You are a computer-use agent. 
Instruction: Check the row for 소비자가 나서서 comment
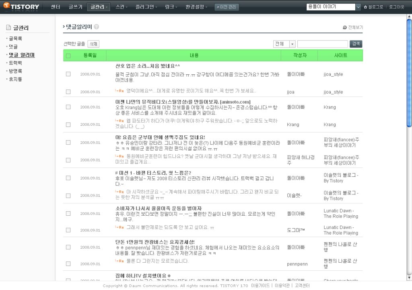click(68, 213)
